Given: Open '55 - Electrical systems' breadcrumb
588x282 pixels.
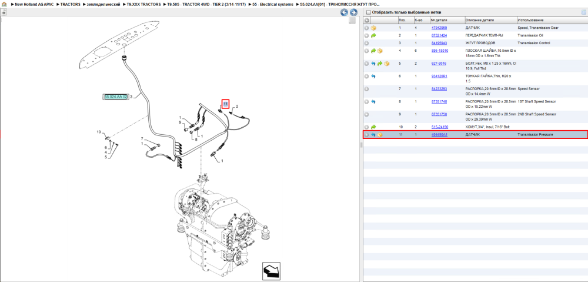Looking at the screenshot, I should 273,4.
